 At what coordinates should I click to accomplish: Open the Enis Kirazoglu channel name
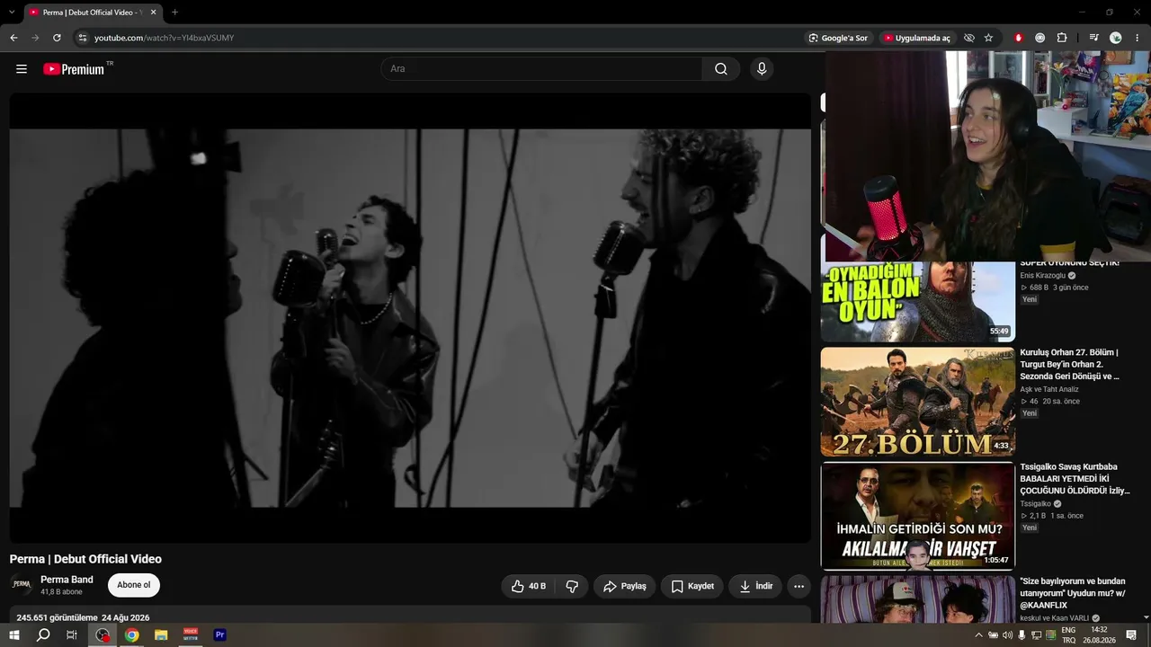click(x=1042, y=275)
